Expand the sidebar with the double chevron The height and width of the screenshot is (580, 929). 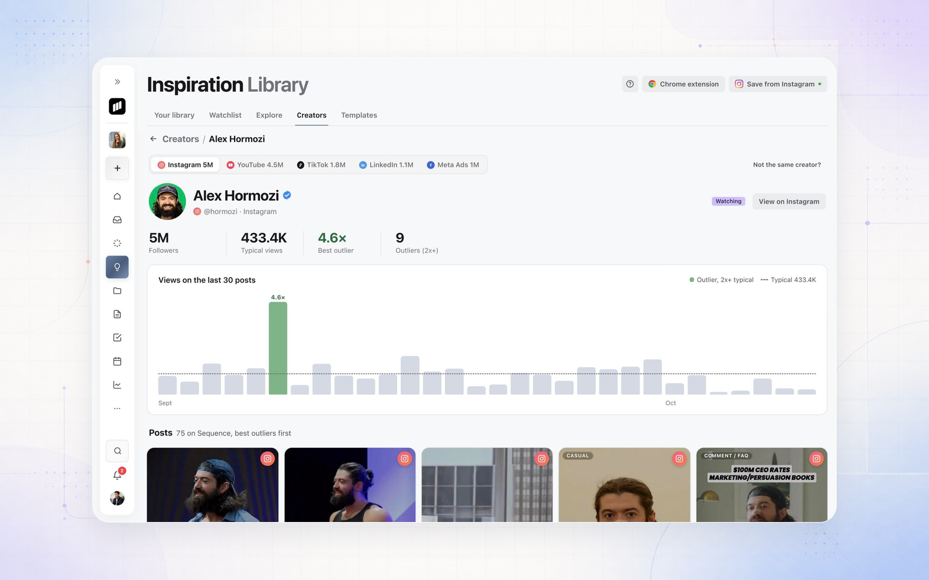pos(117,82)
